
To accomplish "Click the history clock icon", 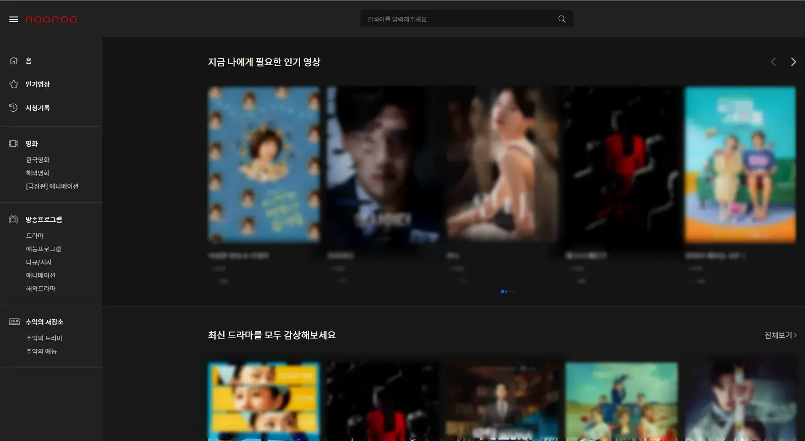I will tap(14, 108).
